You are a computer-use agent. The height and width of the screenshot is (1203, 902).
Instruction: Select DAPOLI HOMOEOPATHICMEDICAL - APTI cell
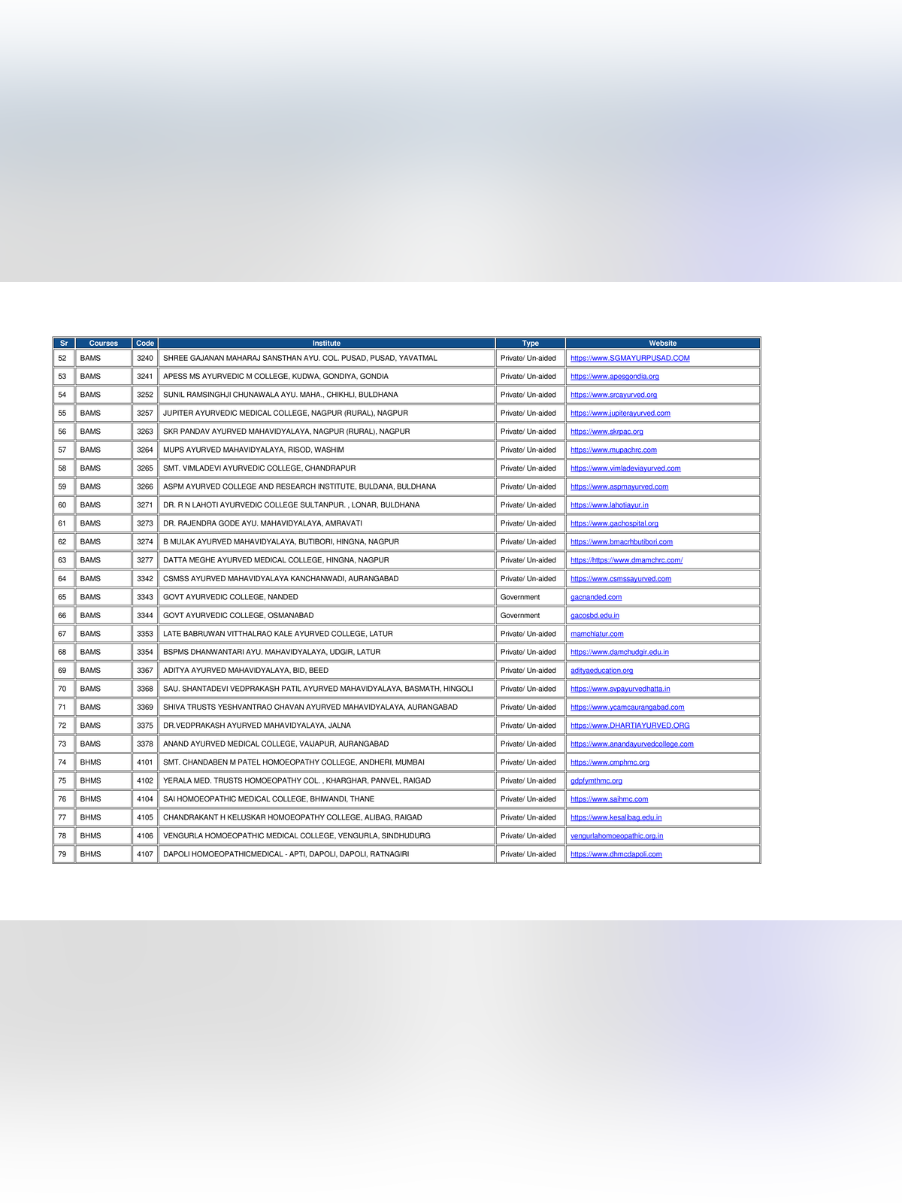[x=327, y=854]
